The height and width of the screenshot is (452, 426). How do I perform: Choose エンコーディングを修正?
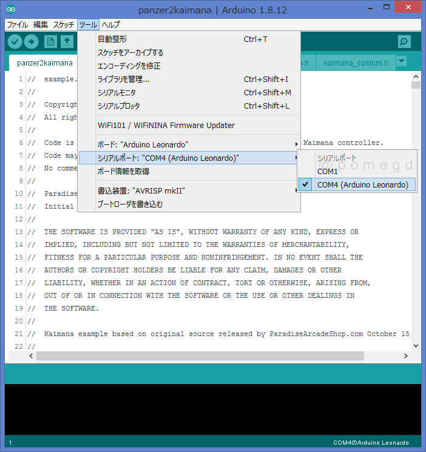(189, 66)
